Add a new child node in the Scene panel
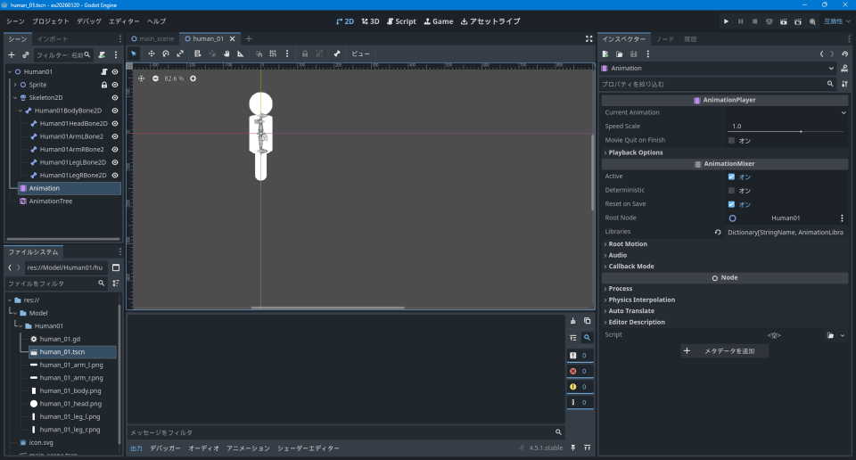 tap(12, 54)
